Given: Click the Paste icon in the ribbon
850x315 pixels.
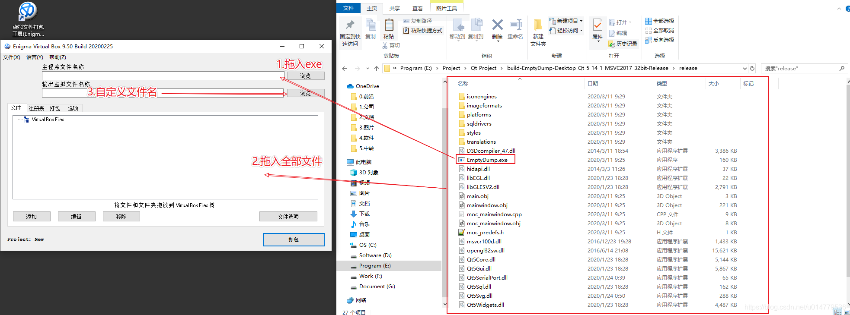Looking at the screenshot, I should point(389,25).
